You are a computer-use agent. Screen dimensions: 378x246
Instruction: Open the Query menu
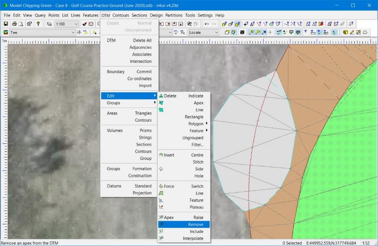[x=40, y=15]
